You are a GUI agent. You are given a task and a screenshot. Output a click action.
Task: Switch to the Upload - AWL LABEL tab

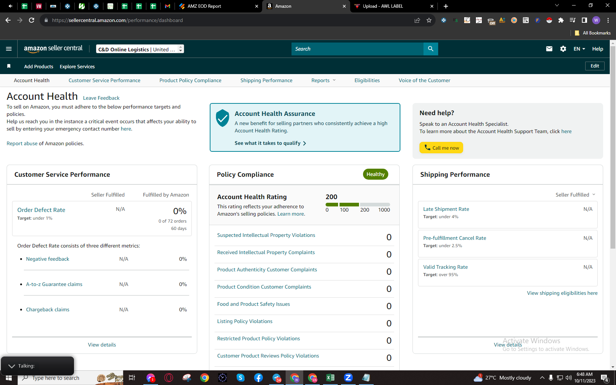(393, 6)
